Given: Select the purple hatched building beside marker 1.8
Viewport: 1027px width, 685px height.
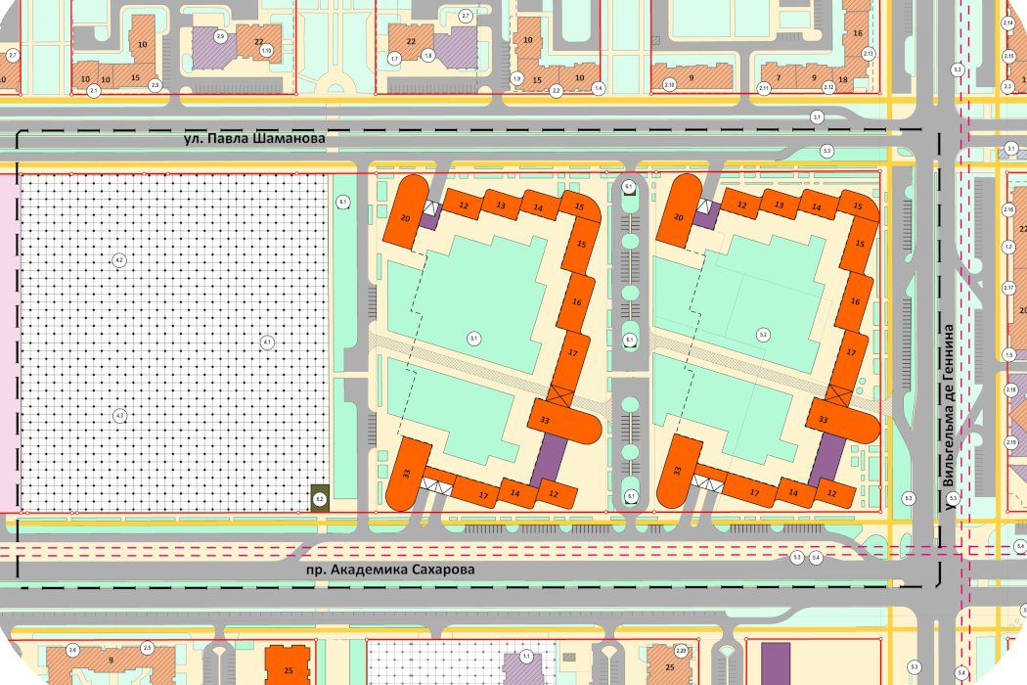Looking at the screenshot, I should pos(456,48).
